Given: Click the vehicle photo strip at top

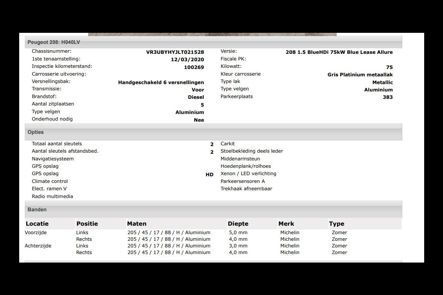Looking at the screenshot, I should pos(212,34).
